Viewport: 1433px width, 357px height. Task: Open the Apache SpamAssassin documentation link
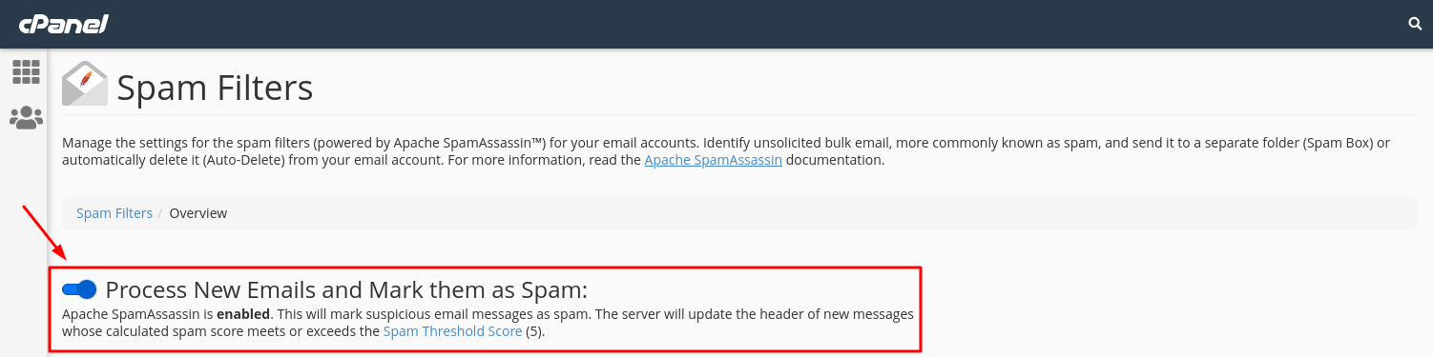click(x=713, y=160)
